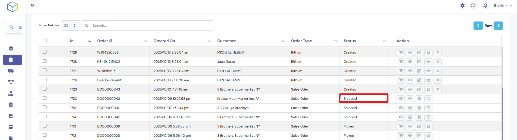Click Picked status of order 1713
Image resolution: width=517 pixels, height=140 pixels.
(349, 126)
